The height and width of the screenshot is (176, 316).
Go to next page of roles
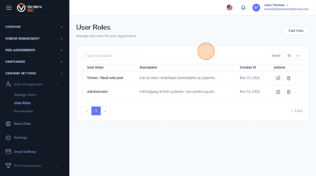105,111
